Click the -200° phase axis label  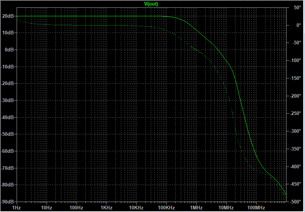[x=296, y=96]
